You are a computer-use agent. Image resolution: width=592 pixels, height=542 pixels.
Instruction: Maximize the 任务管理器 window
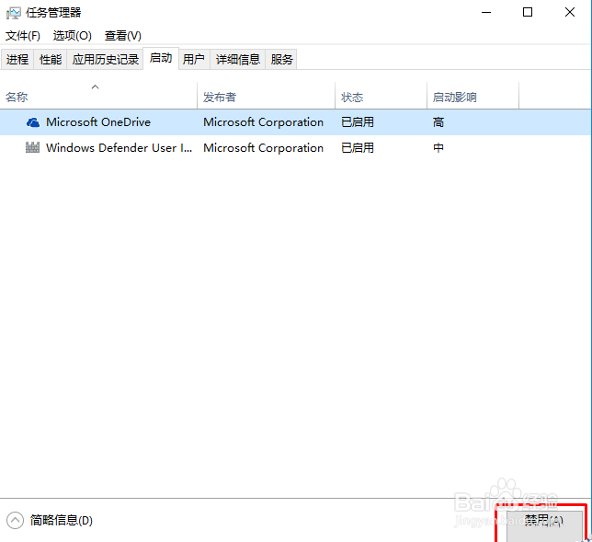point(528,13)
